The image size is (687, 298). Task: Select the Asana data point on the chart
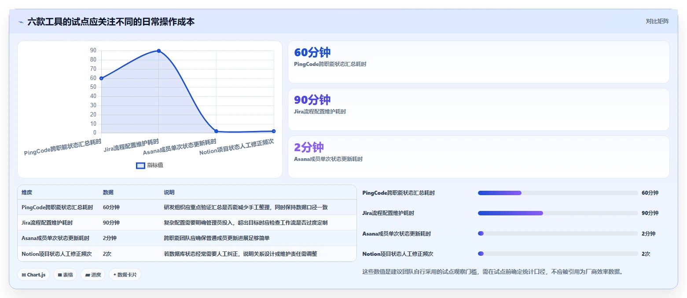pyautogui.click(x=216, y=131)
